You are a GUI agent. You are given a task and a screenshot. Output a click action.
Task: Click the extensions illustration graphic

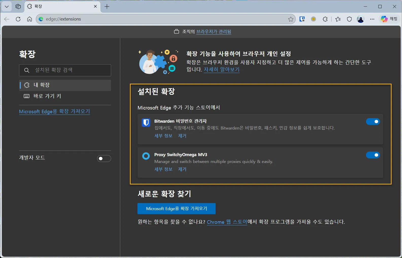tap(159, 62)
